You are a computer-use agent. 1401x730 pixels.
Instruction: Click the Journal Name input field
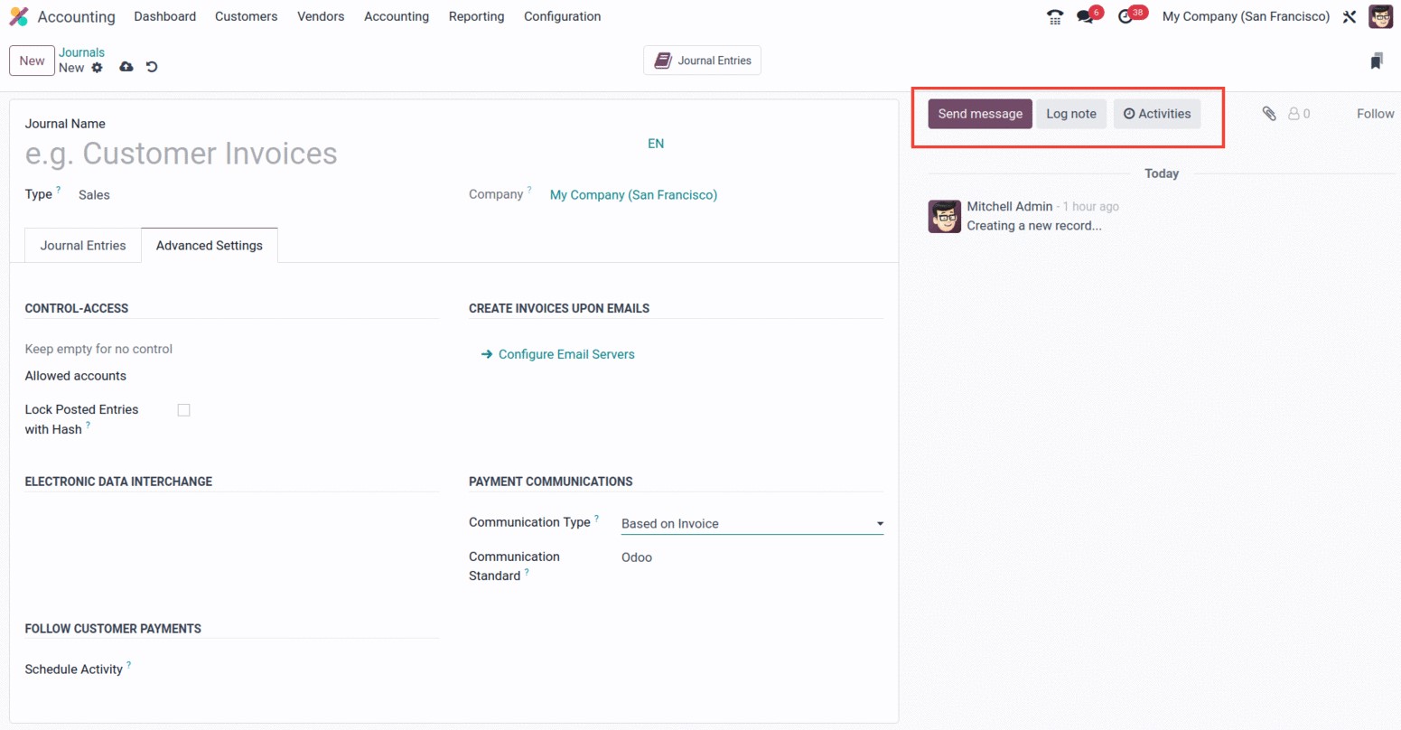pos(330,154)
